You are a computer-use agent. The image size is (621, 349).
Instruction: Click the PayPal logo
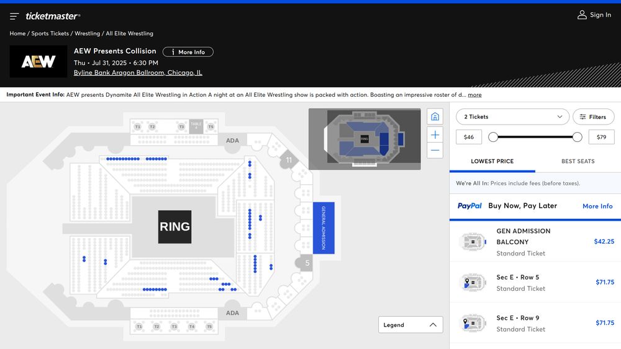tap(469, 206)
